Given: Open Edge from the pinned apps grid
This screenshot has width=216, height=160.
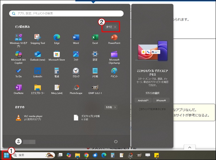Looking at the screenshot, I should click(57, 39).
